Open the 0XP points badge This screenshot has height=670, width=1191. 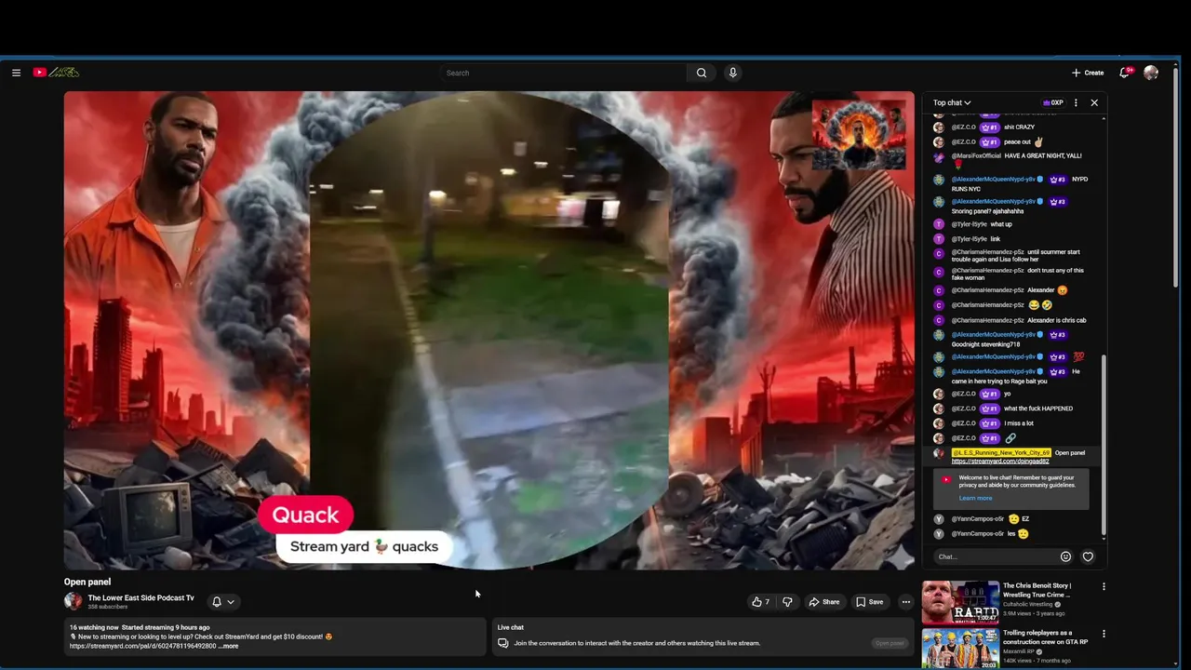(x=1052, y=102)
